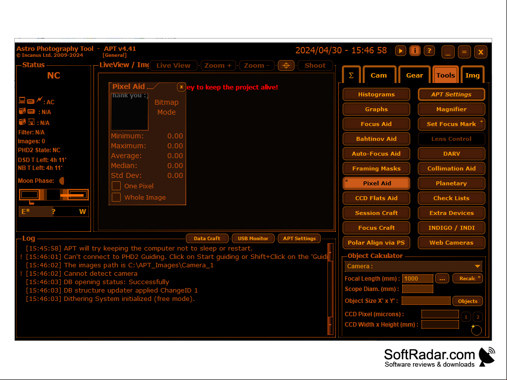Enable the Whole Image checkbox
The width and height of the screenshot is (507, 380).
pyautogui.click(x=116, y=197)
